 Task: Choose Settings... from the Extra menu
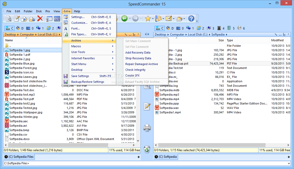pyautogui.click(x=89, y=17)
